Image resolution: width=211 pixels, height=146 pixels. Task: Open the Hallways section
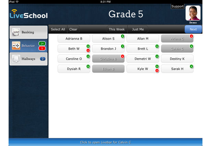click(28, 59)
